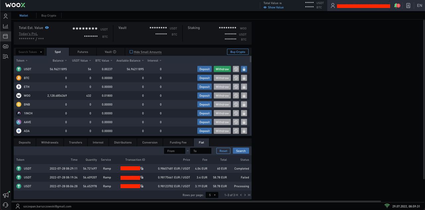Click the token list scrollbar

tap(250, 60)
